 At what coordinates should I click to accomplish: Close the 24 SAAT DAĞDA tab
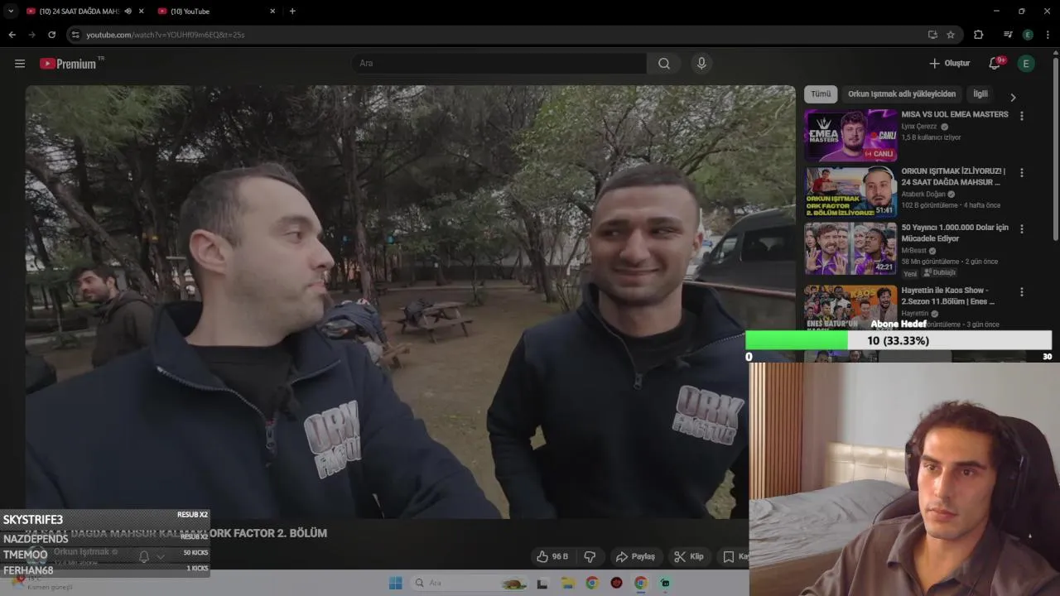[x=142, y=11]
